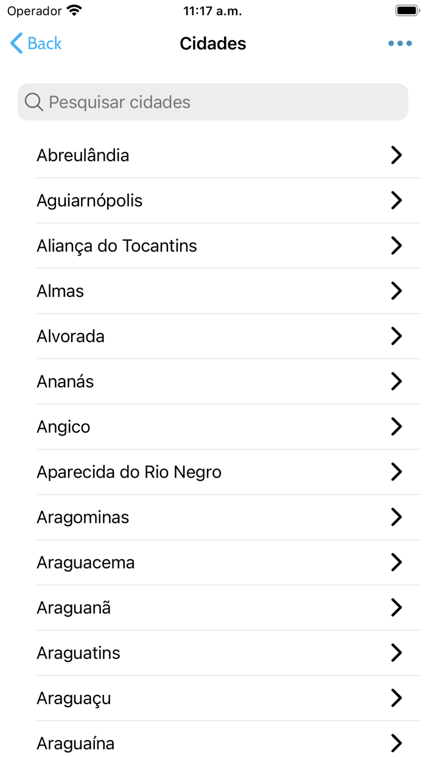Image resolution: width=426 pixels, height=757 pixels.
Task: Click the clock showing 11:17 a.m.
Action: [x=212, y=10]
